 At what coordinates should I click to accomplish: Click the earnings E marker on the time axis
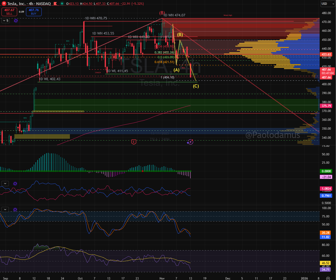pyautogui.click(x=134, y=142)
